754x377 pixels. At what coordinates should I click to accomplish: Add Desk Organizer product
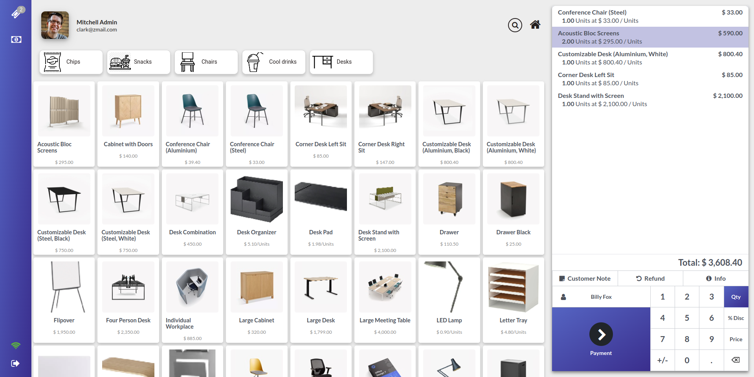coord(257,212)
